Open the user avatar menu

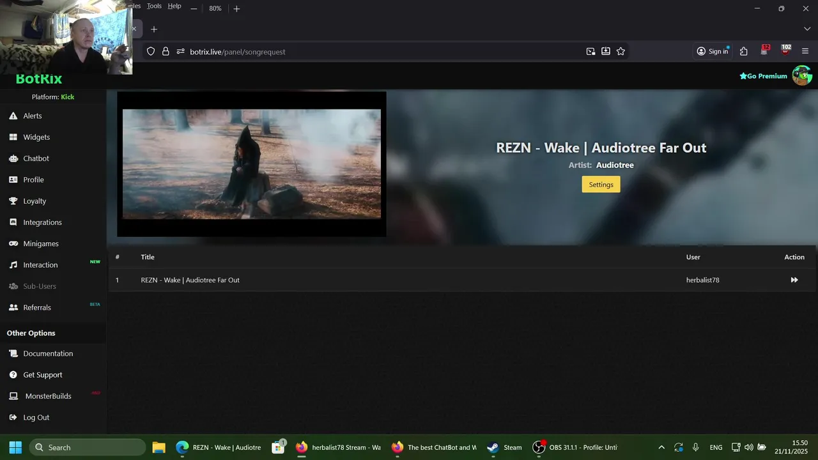[x=802, y=75]
